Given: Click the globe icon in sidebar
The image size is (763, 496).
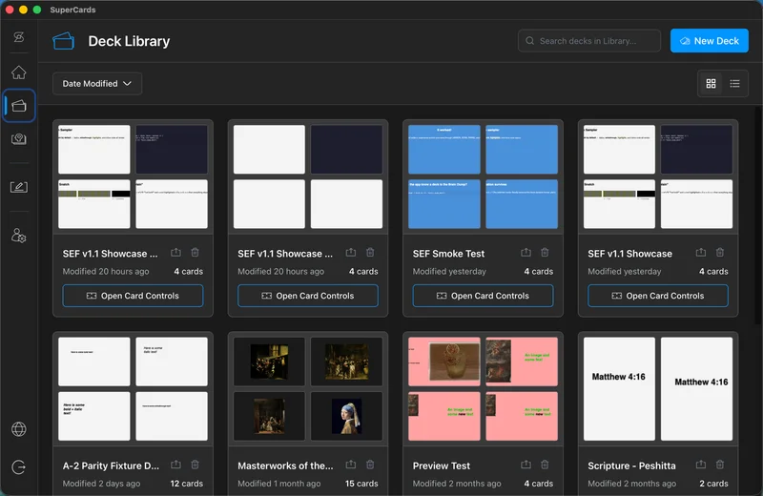Looking at the screenshot, I should 18,429.
